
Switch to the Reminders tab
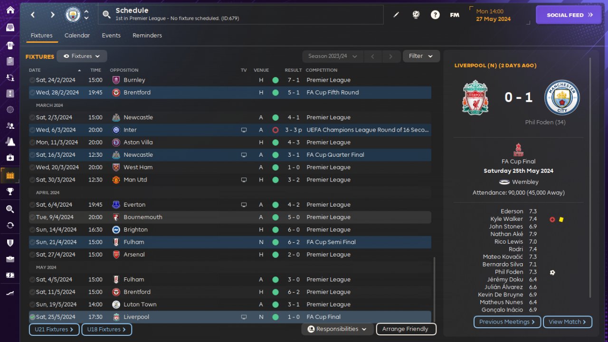click(147, 36)
